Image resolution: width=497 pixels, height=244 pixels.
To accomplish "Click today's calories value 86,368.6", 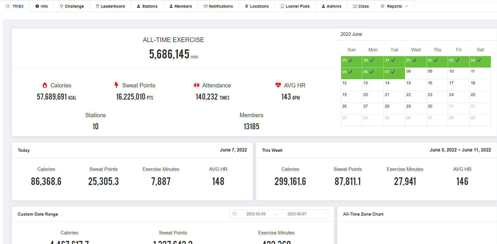I will pyautogui.click(x=46, y=181).
